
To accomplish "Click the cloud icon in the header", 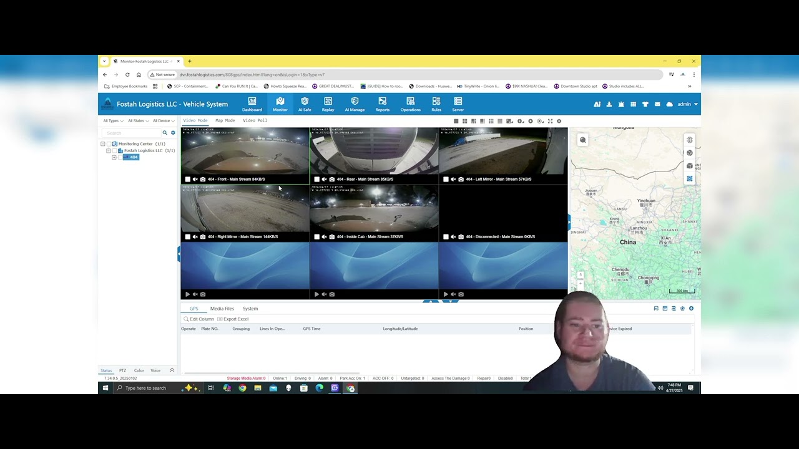I will click(x=670, y=104).
